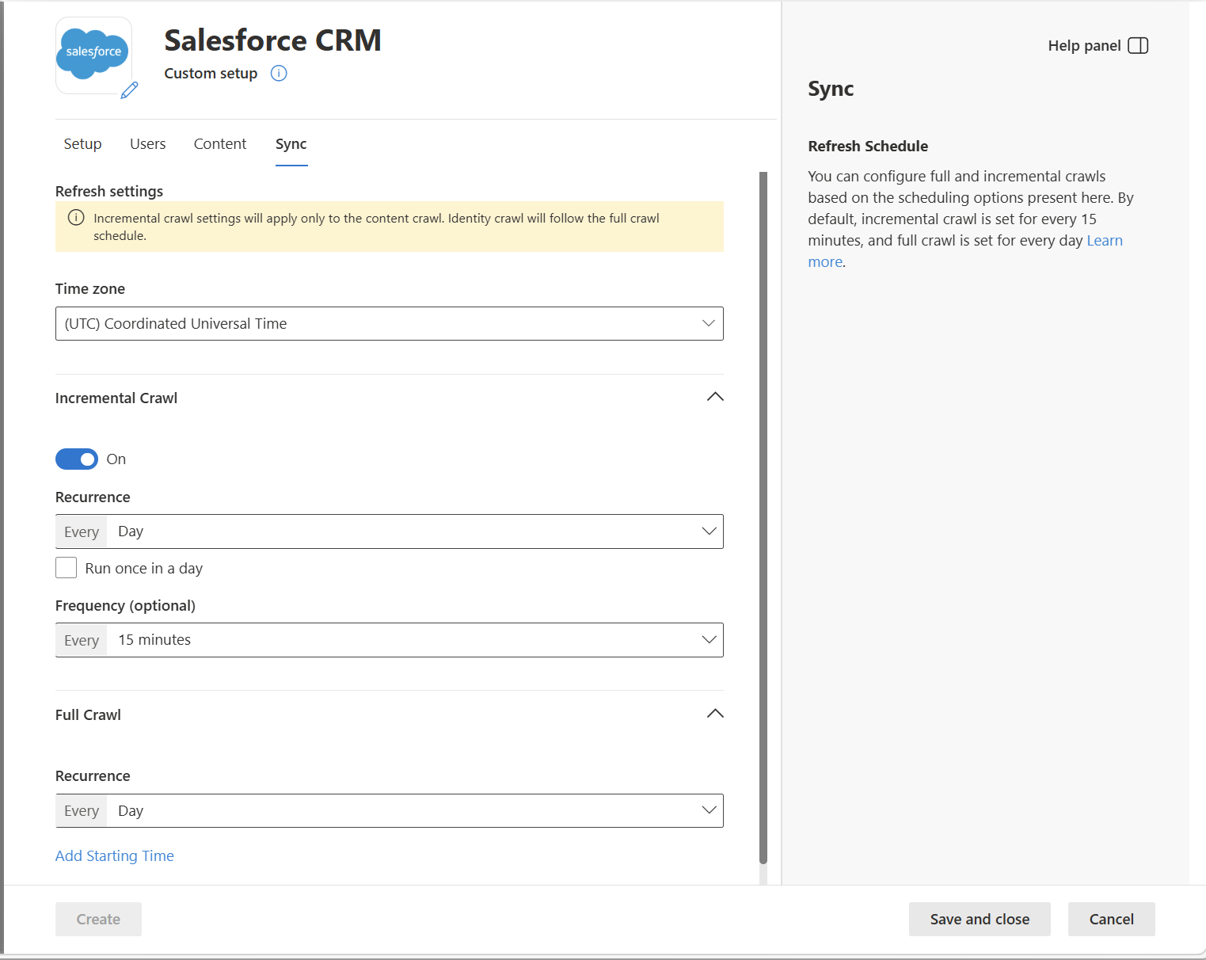The height and width of the screenshot is (960, 1206).
Task: Edit connector logo with pencil icon
Action: (130, 90)
